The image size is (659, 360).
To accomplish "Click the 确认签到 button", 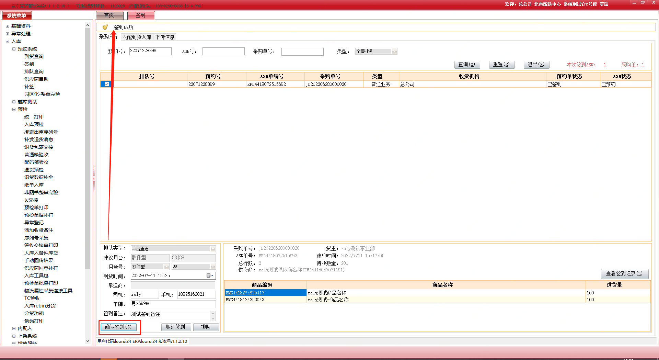I will [118, 327].
